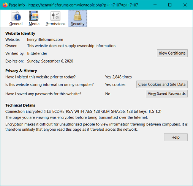Minimize the Page Info window
The image size is (193, 186).
pyautogui.click(x=155, y=5)
